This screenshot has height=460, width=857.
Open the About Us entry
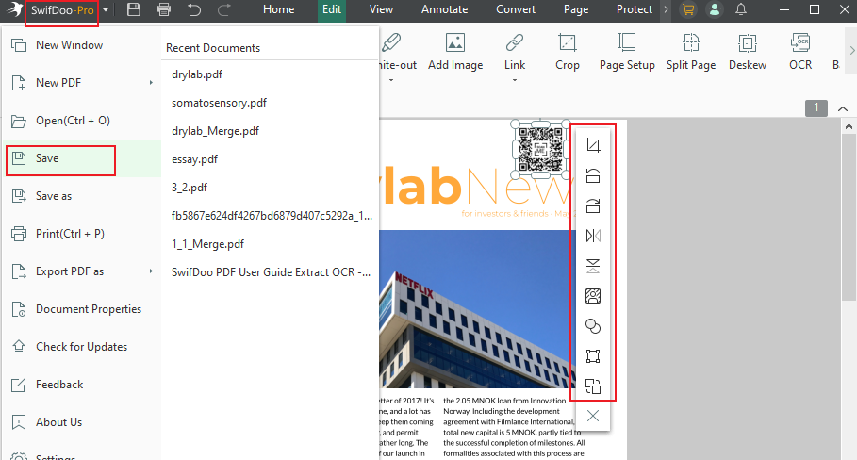pyautogui.click(x=82, y=422)
